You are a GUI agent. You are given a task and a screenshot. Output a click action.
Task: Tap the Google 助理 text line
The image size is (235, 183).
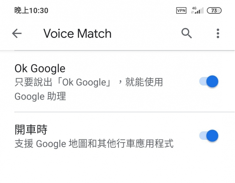40,96
